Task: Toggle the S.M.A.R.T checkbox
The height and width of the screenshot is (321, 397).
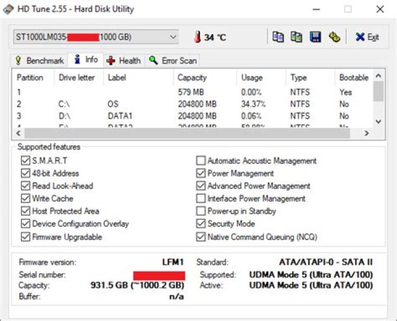Action: 25,161
